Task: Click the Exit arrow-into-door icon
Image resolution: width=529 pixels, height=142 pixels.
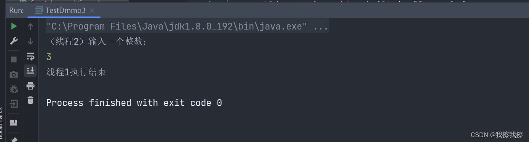Action: pos(14,104)
